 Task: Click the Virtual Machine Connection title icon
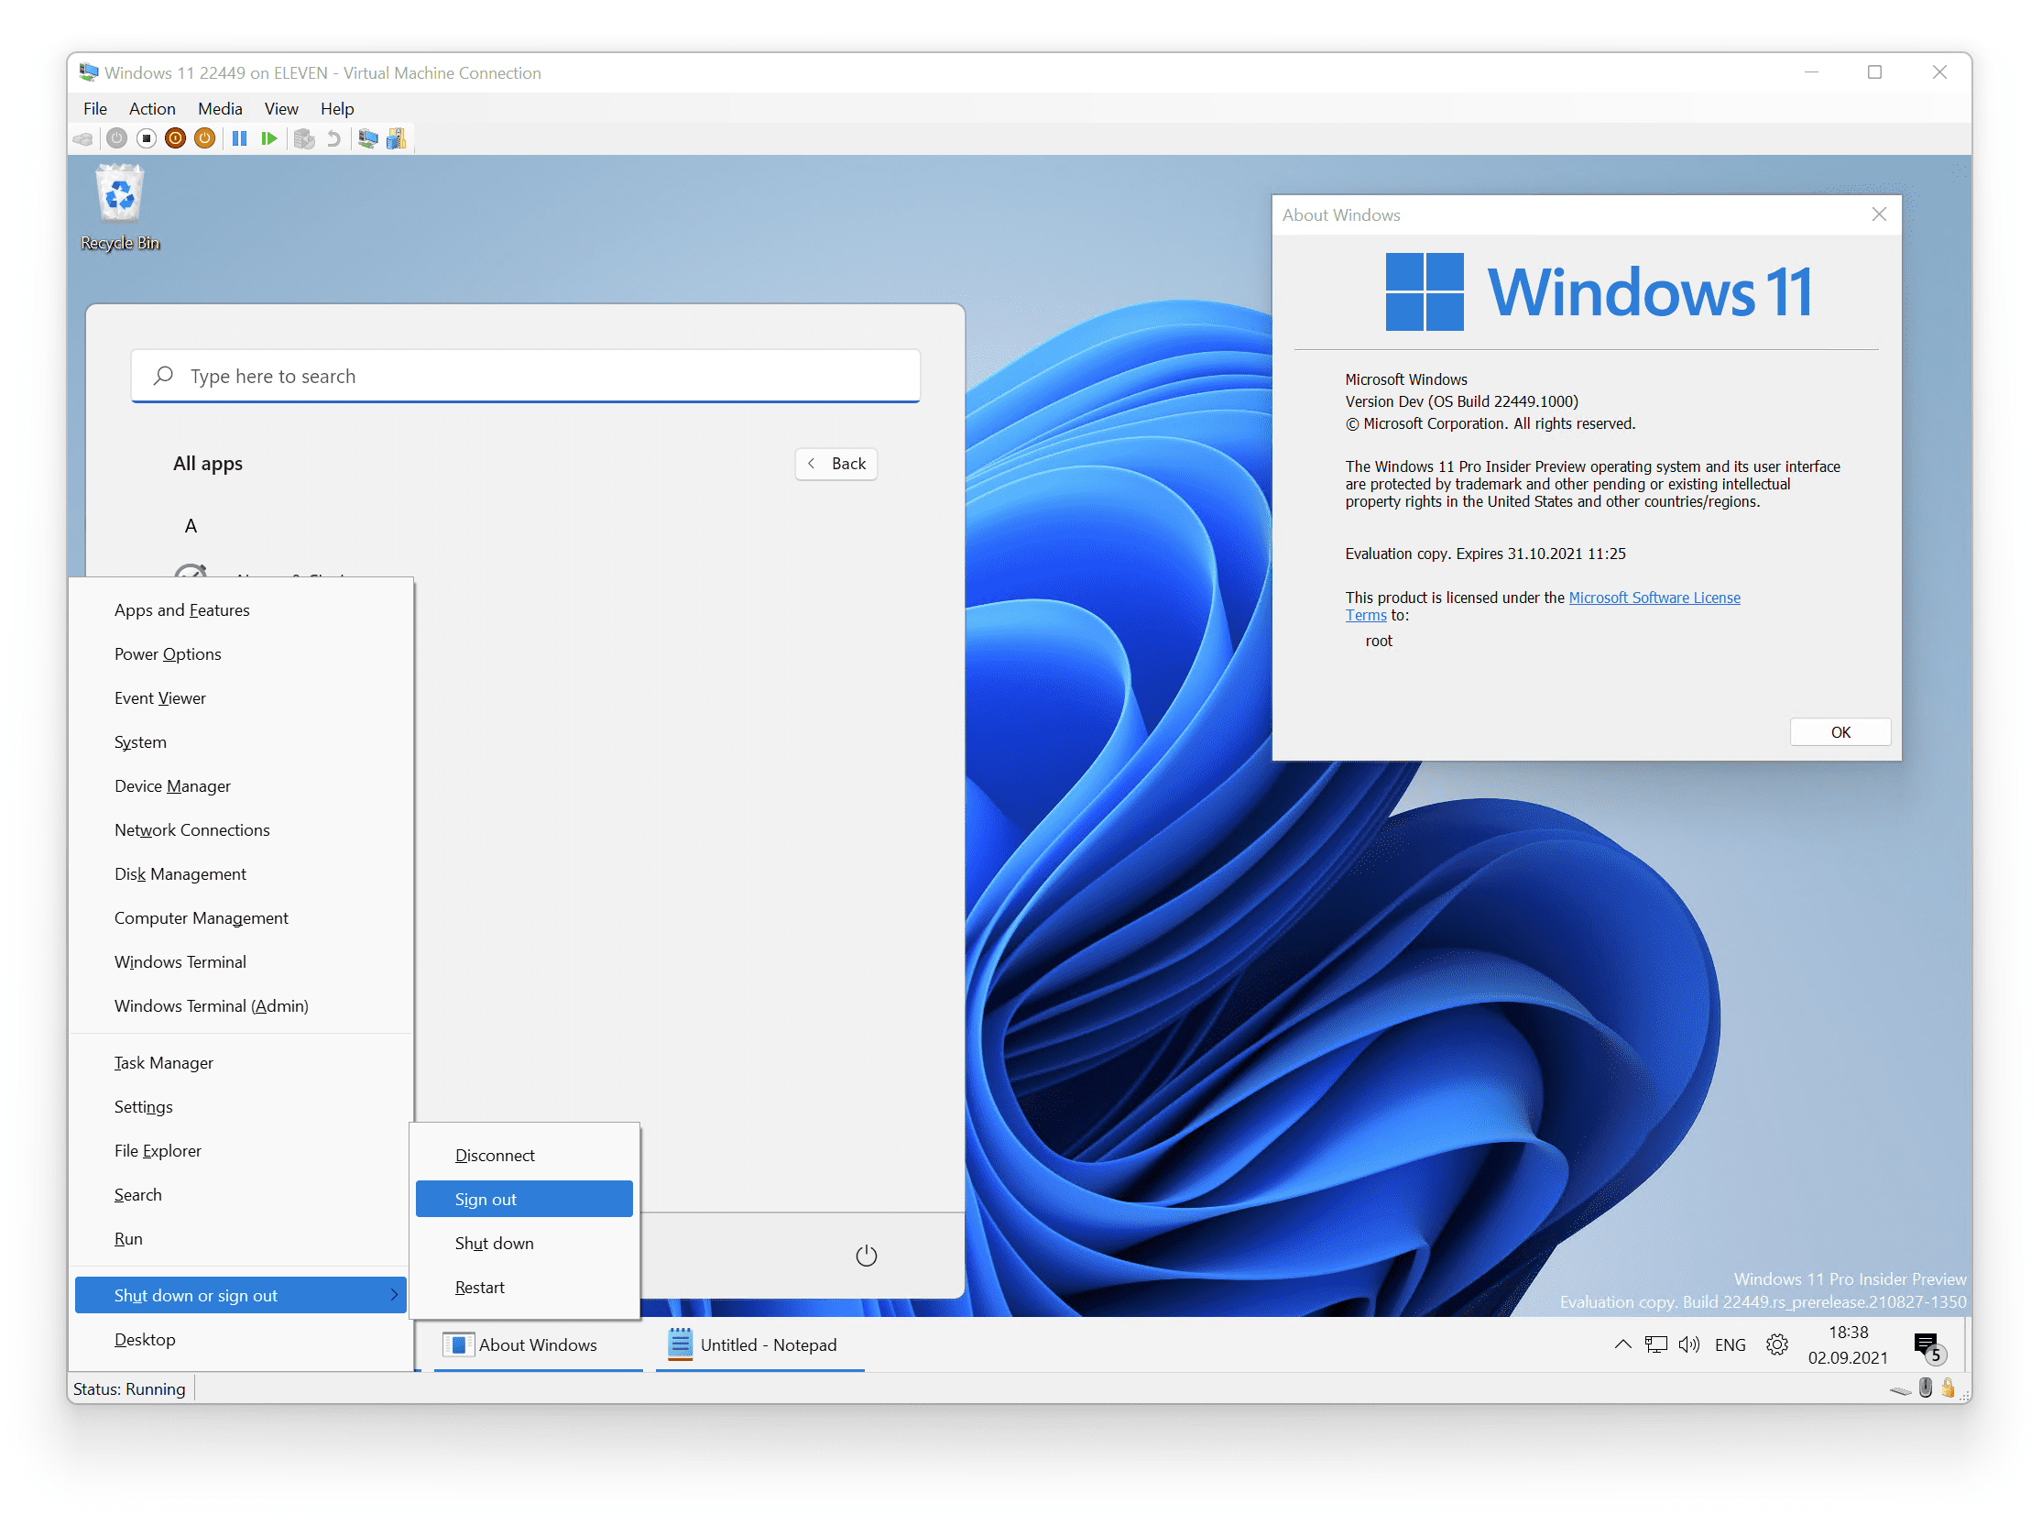(89, 72)
